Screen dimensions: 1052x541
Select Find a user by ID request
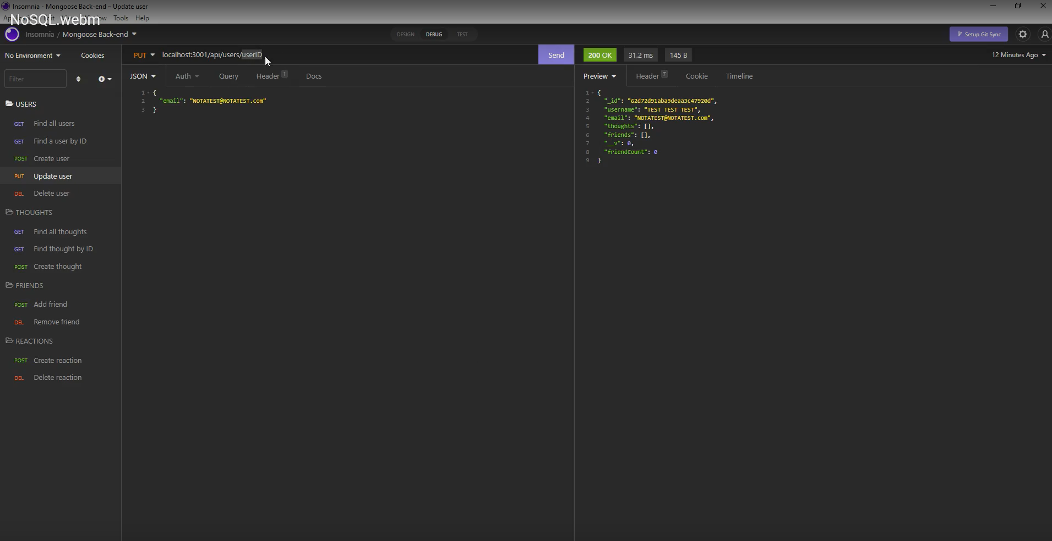[x=61, y=141]
